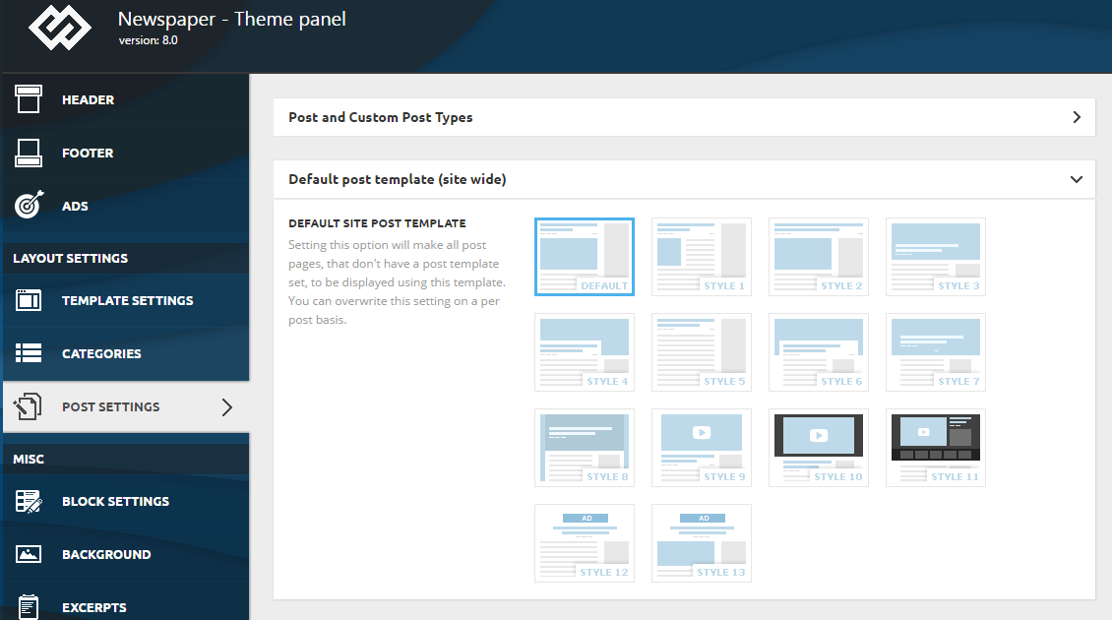Image resolution: width=1112 pixels, height=620 pixels.
Task: Select STYLE 3 post template
Action: click(x=936, y=257)
